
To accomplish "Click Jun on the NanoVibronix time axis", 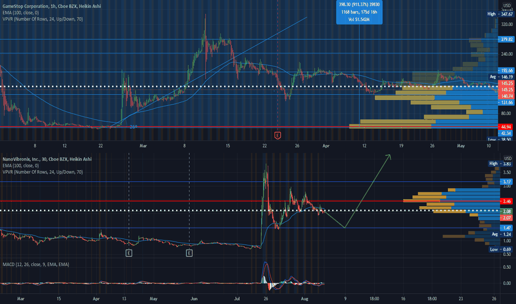I will tap(194, 298).
